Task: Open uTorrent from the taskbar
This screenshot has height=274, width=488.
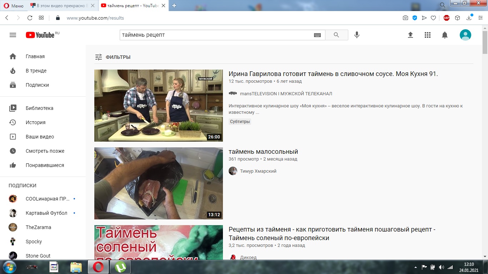Action: point(120,267)
